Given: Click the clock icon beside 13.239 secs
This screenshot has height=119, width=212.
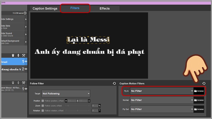Looking at the screenshot, I should (x=25, y=13).
